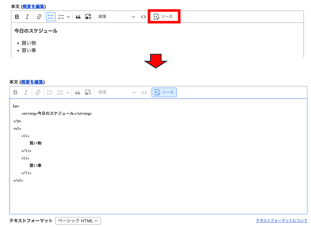Click the greyed-out image icon in source editor
The height and width of the screenshot is (227, 311).
tap(88, 92)
